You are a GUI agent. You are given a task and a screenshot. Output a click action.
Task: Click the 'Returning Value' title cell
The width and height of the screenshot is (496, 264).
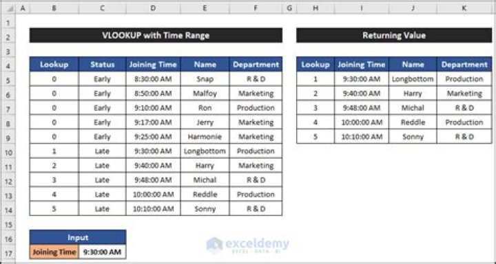tap(394, 35)
